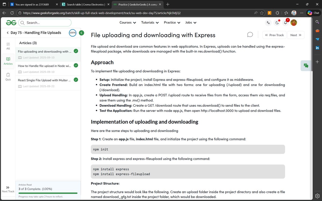Click the All grid icon in sidebar

(8, 46)
